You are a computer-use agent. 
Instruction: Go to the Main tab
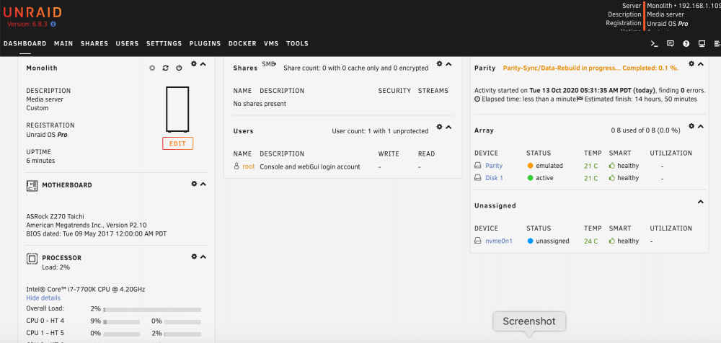click(x=63, y=44)
